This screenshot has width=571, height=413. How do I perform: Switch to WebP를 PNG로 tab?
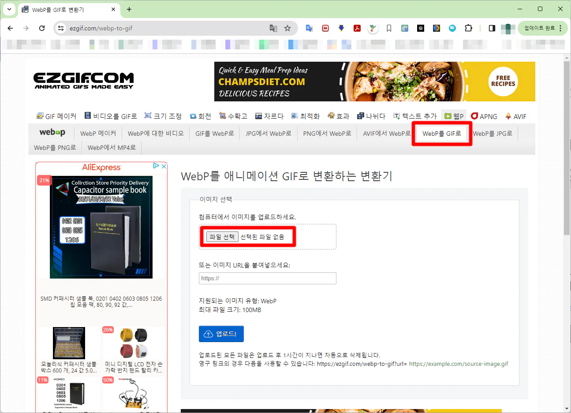(x=55, y=147)
